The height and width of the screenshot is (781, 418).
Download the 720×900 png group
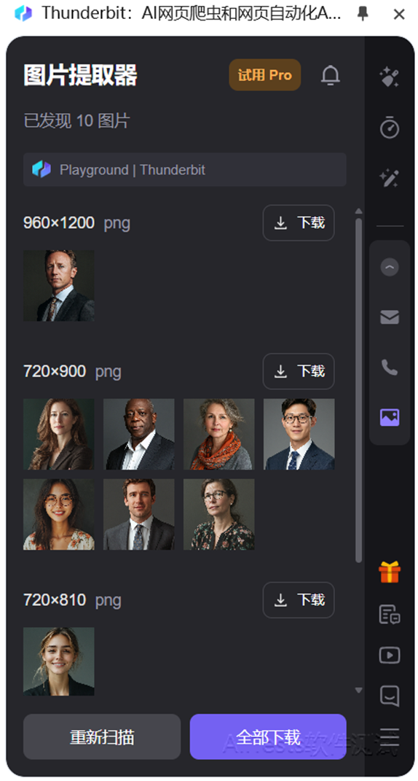click(x=299, y=371)
